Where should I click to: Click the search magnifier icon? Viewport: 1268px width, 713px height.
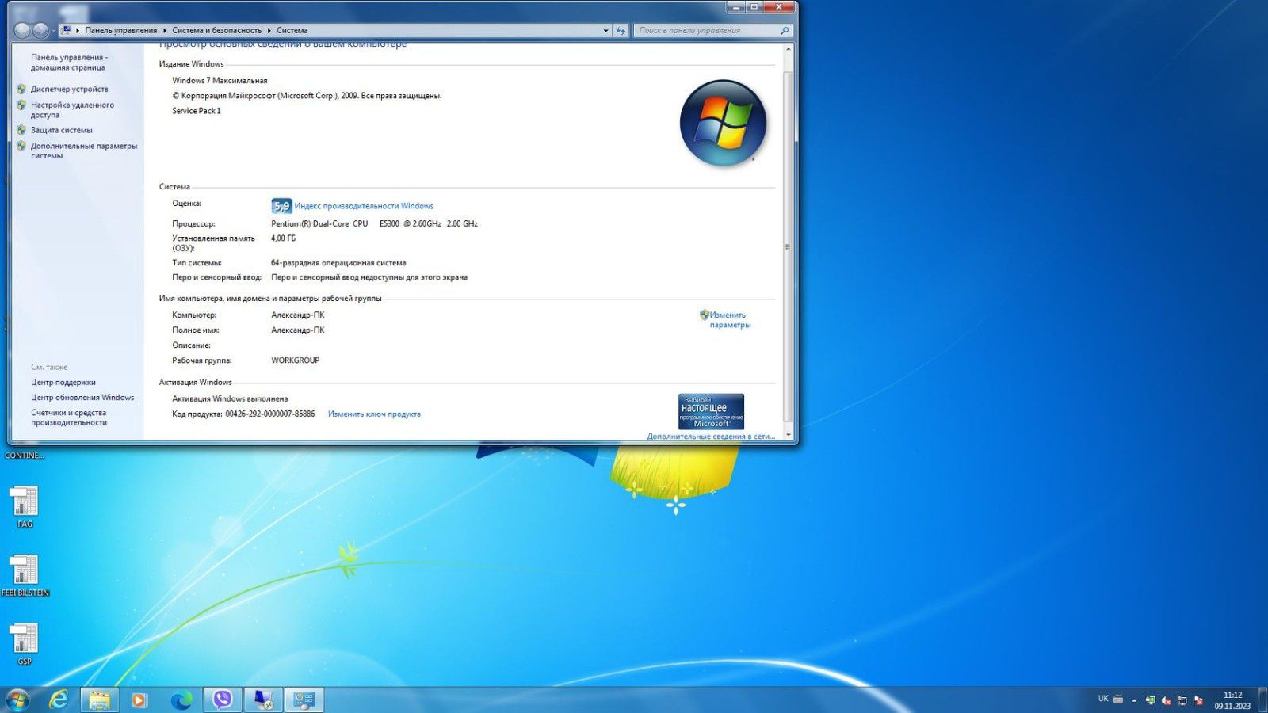(785, 30)
